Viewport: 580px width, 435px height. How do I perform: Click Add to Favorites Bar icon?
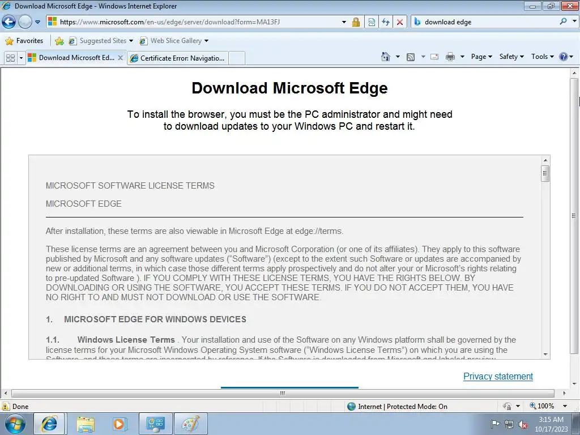[x=59, y=41]
